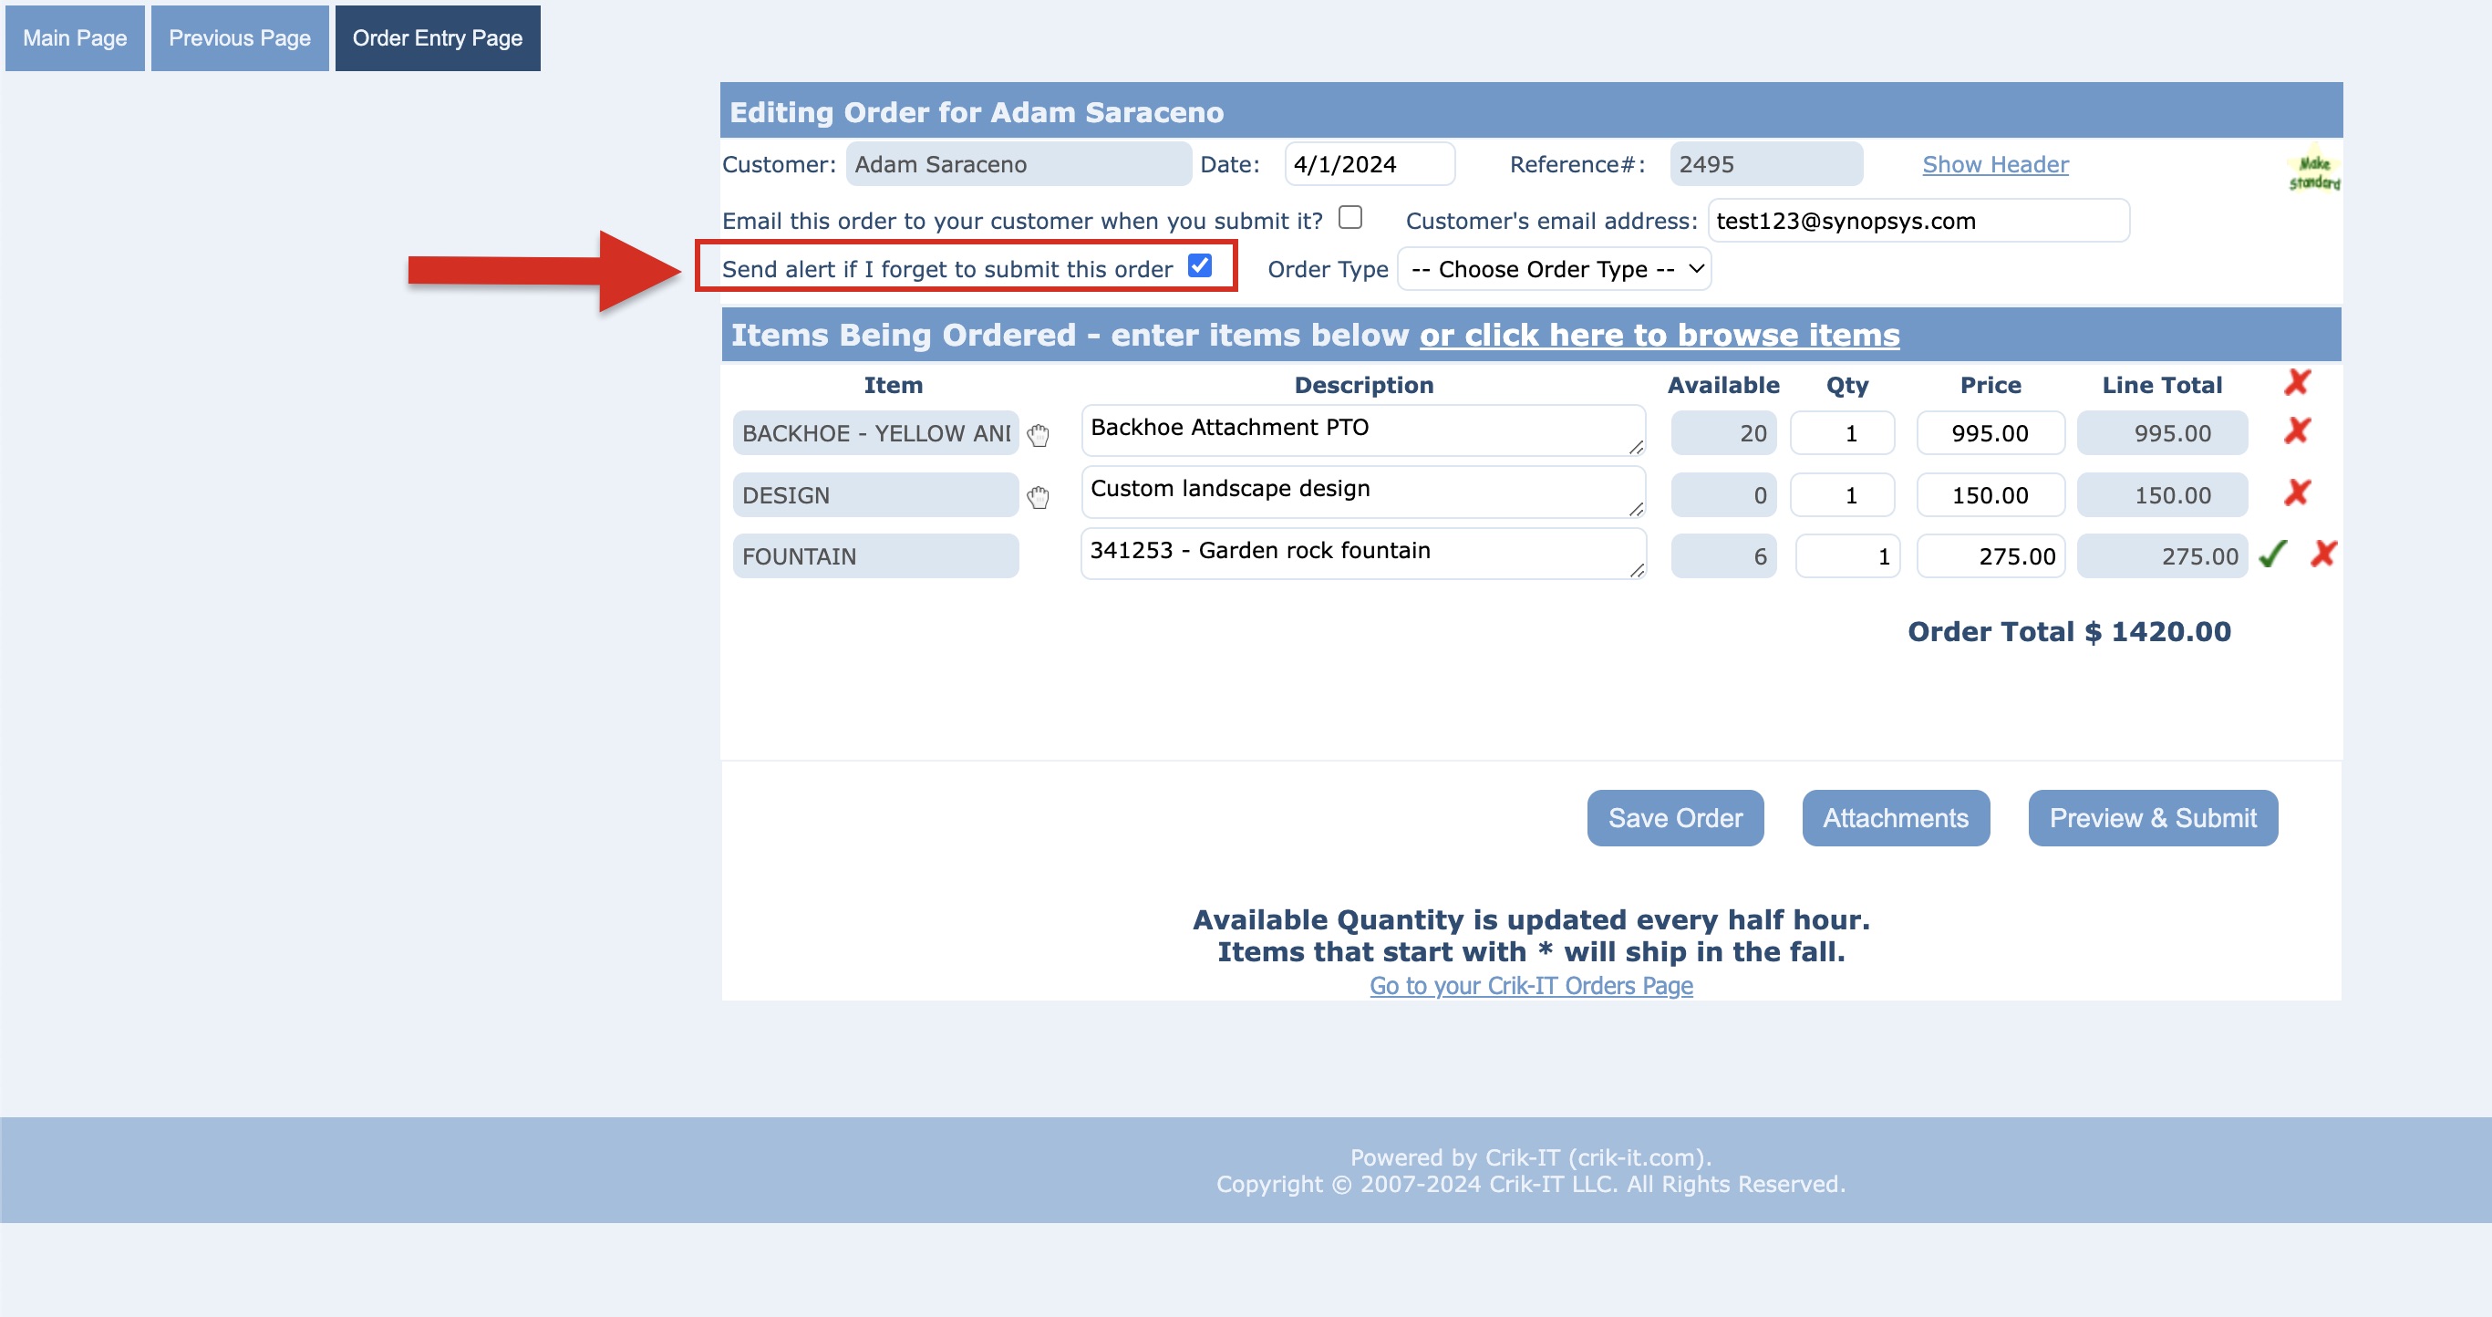Open click here to browse items link
Screen dimensions: 2492x1317
point(1658,335)
